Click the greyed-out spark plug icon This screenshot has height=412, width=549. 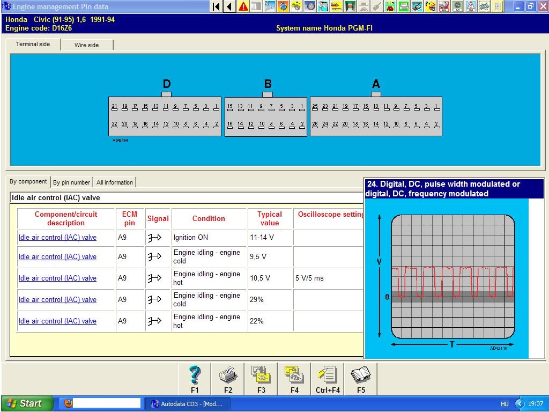(377, 6)
